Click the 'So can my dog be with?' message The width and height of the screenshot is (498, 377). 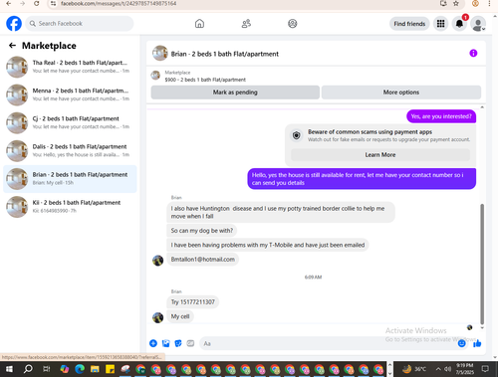[x=202, y=231]
